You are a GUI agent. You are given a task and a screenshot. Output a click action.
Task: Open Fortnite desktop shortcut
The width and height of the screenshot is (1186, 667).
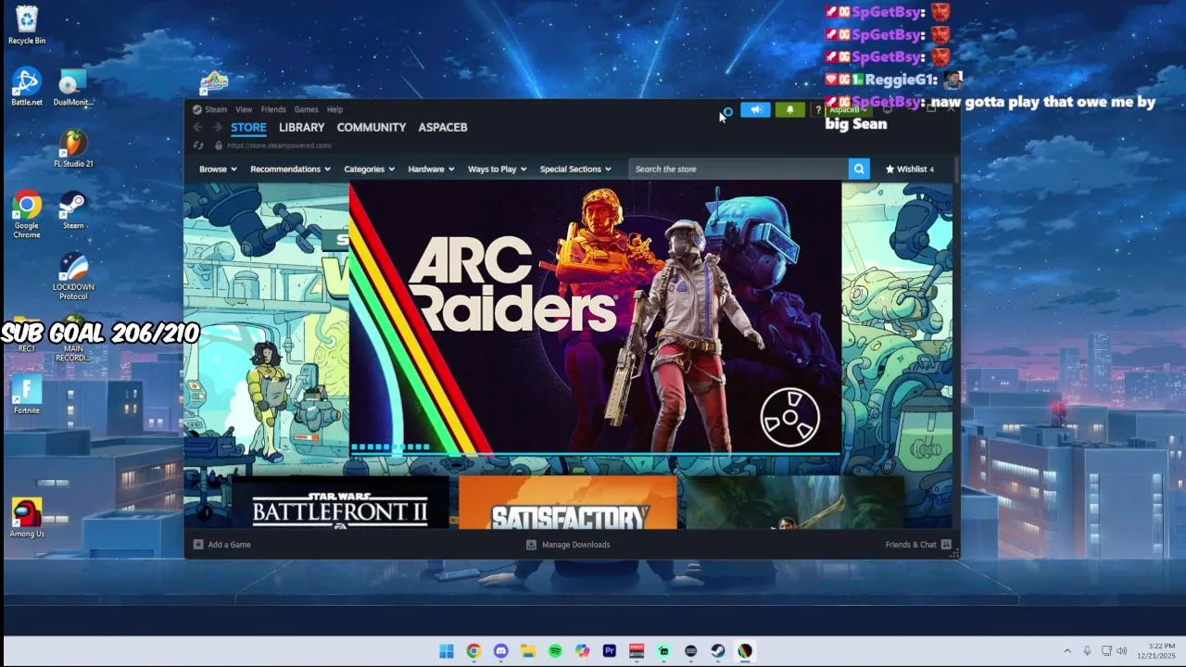27,396
